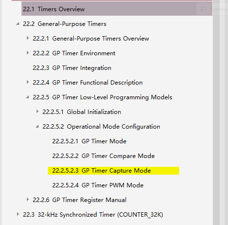
Task: Open 22.1 Timers Overview bookmark
Action: click(x=54, y=9)
